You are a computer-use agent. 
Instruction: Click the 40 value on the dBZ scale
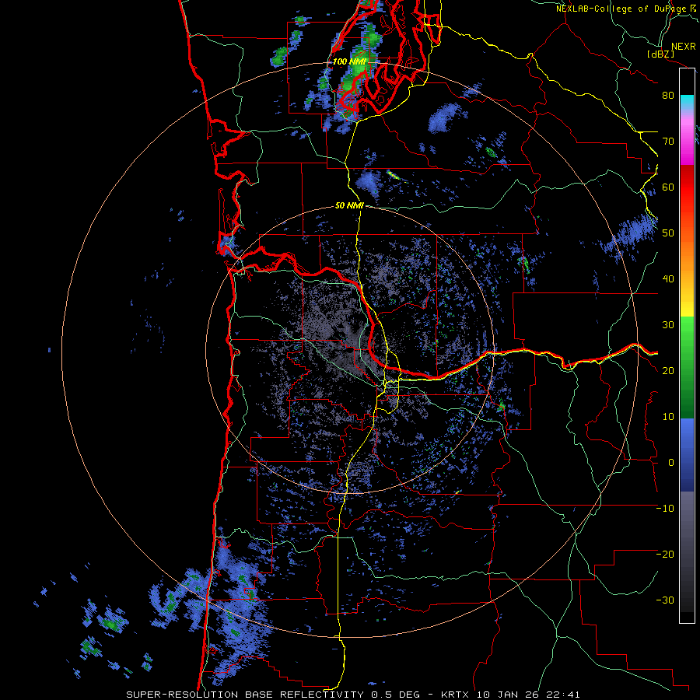pyautogui.click(x=668, y=279)
